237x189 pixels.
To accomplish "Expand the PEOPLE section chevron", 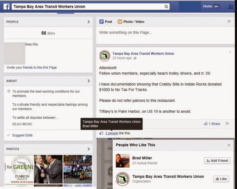I will pyautogui.click(x=88, y=22).
